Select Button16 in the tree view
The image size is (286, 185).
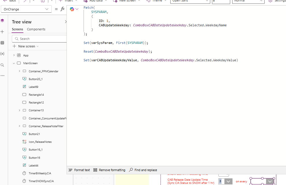point(34,158)
